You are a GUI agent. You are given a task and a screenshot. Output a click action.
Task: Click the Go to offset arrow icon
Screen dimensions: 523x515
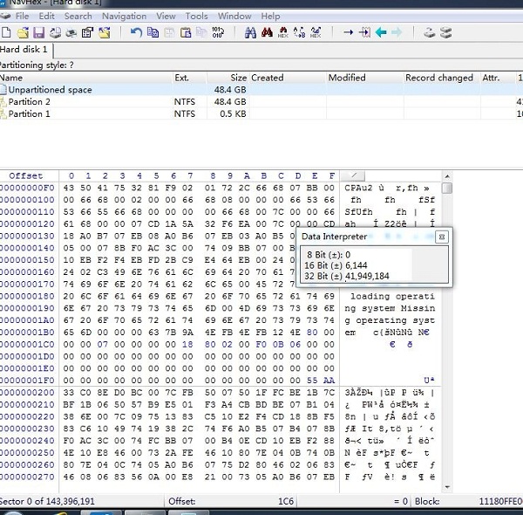[x=348, y=32]
